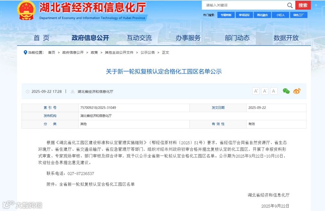
Task: Decrease font size with A- icon
Action: (265, 91)
